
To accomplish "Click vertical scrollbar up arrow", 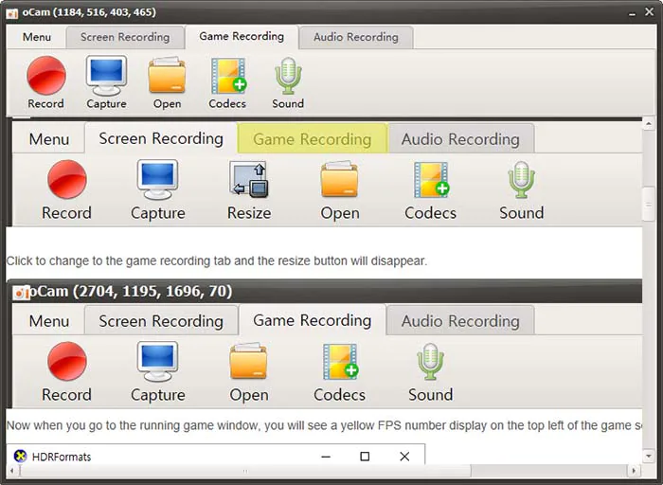I will [x=648, y=124].
